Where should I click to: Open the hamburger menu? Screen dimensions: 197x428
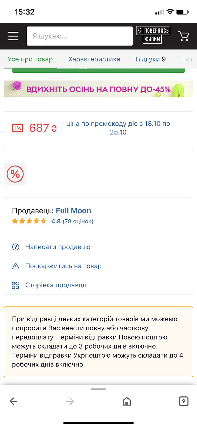coord(13,36)
